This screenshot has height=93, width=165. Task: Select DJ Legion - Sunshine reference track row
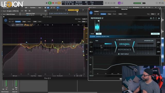[x=124, y=36]
